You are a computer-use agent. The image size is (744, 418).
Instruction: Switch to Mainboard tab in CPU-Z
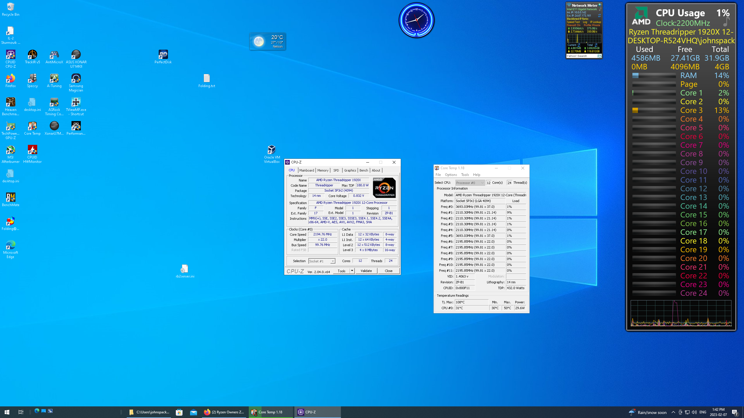(x=307, y=170)
